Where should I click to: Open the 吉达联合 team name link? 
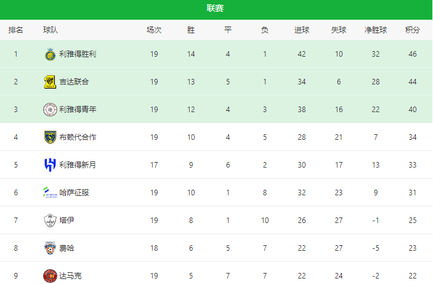point(74,82)
